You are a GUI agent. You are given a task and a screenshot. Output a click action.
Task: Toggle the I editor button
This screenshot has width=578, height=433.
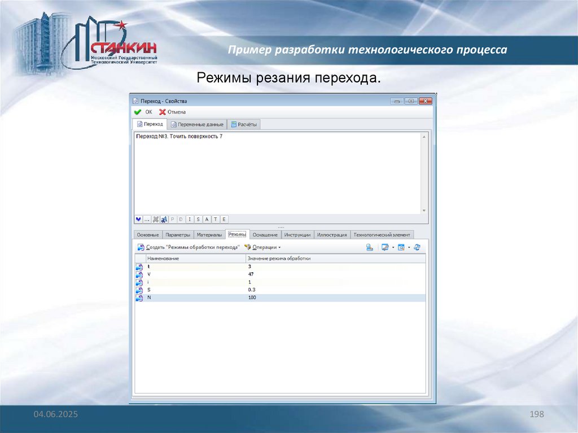[x=190, y=220]
